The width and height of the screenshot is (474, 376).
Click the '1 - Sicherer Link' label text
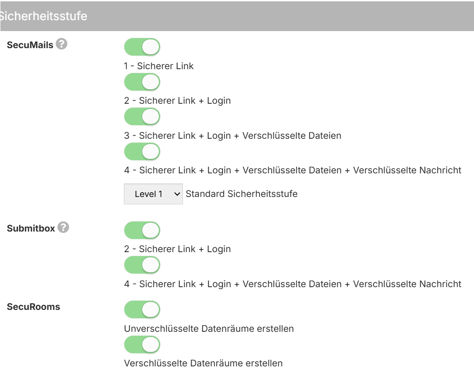159,66
